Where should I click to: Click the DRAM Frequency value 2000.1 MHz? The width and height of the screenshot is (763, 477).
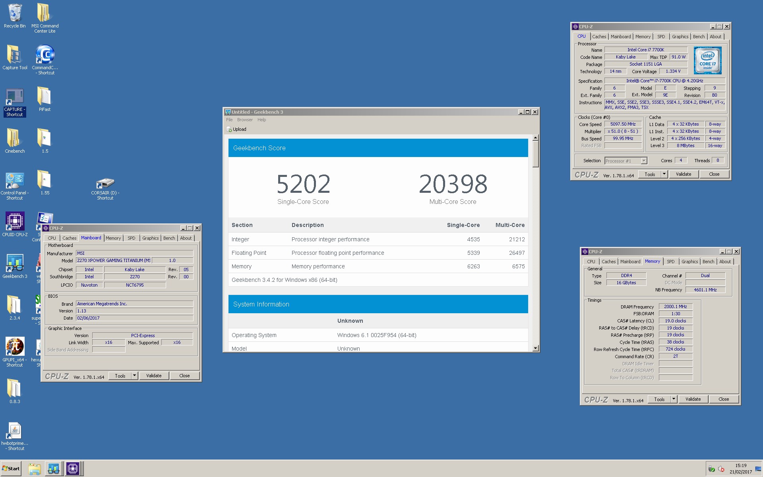pos(675,306)
